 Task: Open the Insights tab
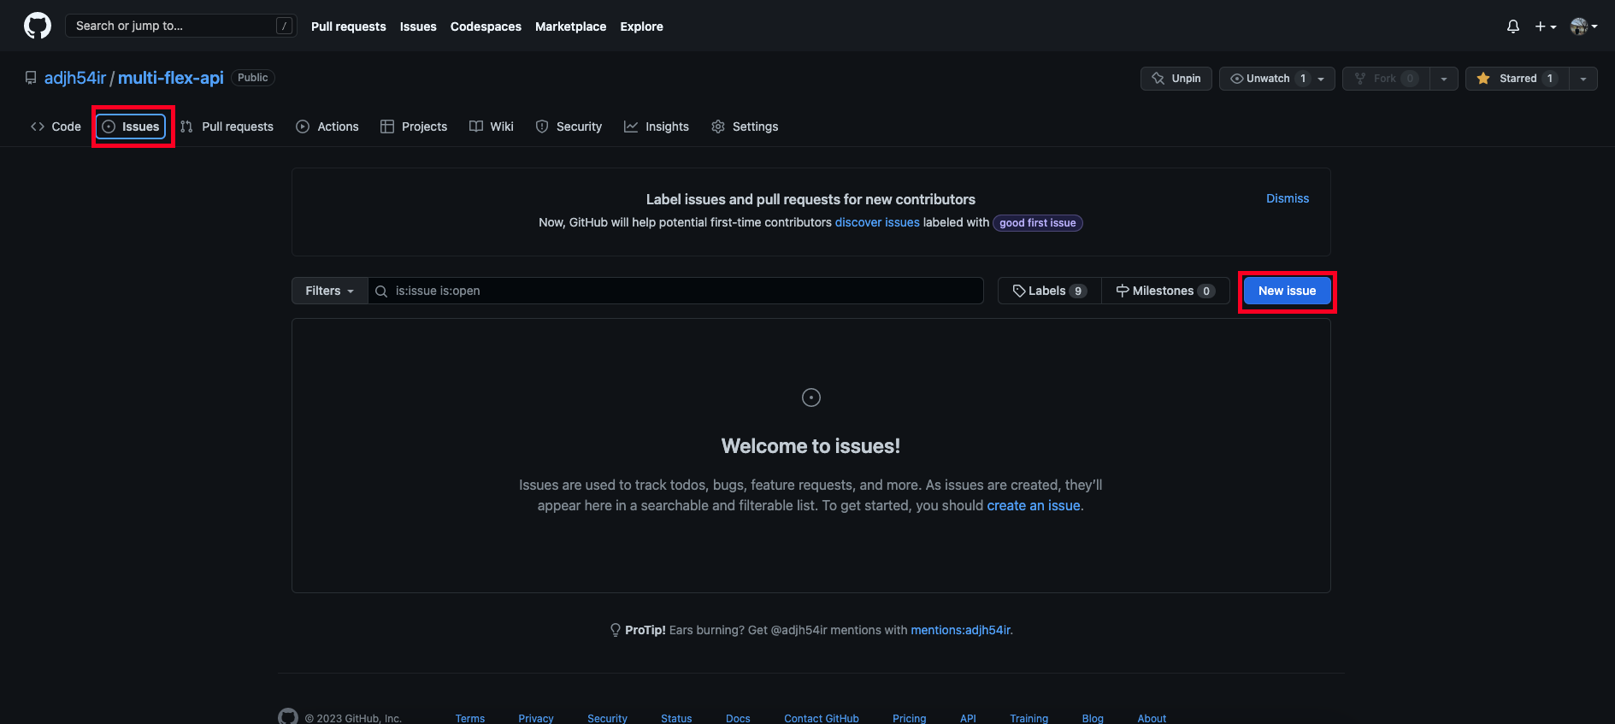point(657,127)
